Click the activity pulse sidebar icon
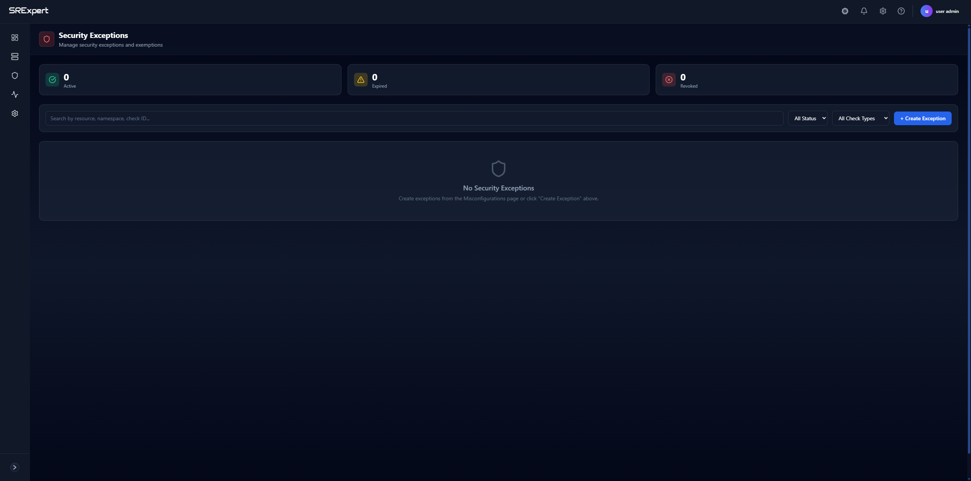The width and height of the screenshot is (971, 481). pos(15,94)
